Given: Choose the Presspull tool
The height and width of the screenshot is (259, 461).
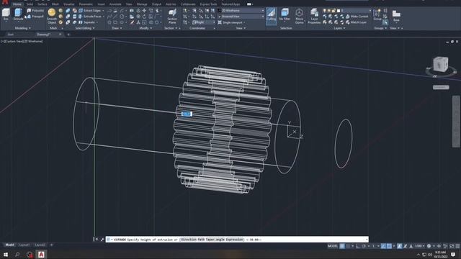Looking at the screenshot, I should coord(35,17).
